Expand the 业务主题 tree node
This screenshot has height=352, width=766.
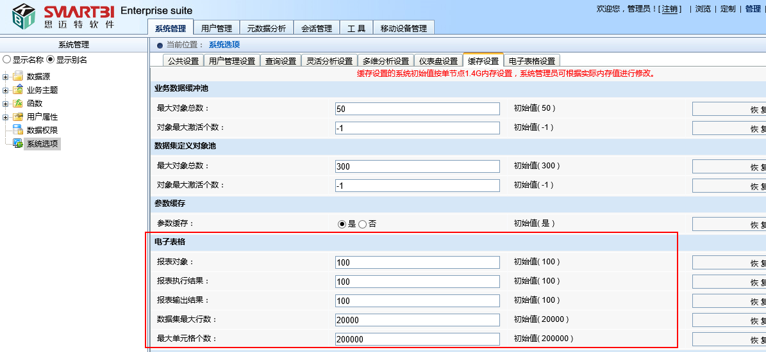pyautogui.click(x=5, y=90)
